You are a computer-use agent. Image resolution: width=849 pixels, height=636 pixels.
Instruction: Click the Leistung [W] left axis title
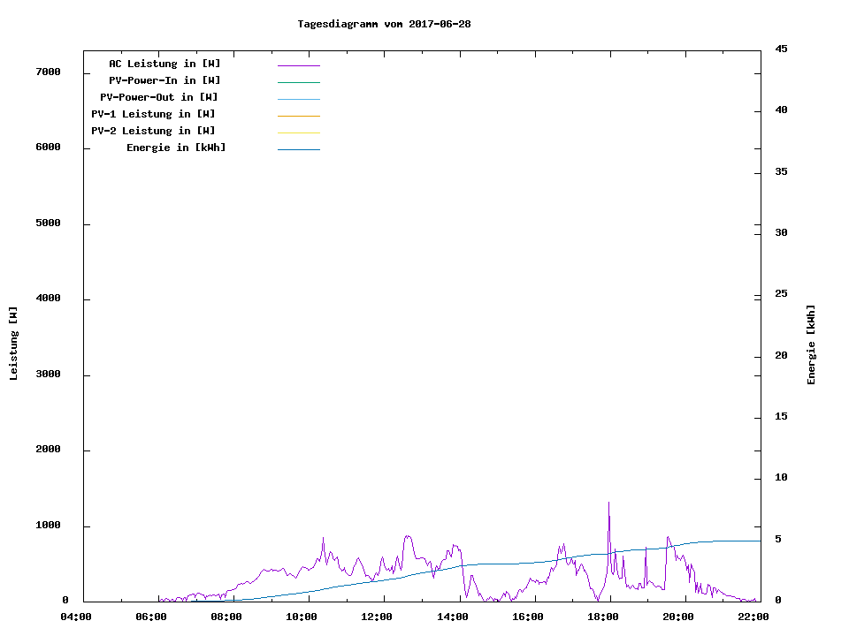click(x=13, y=344)
